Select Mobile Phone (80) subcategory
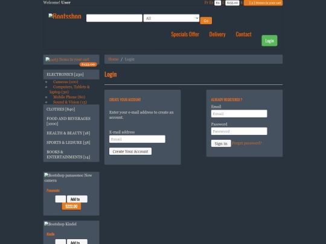 [69, 97]
